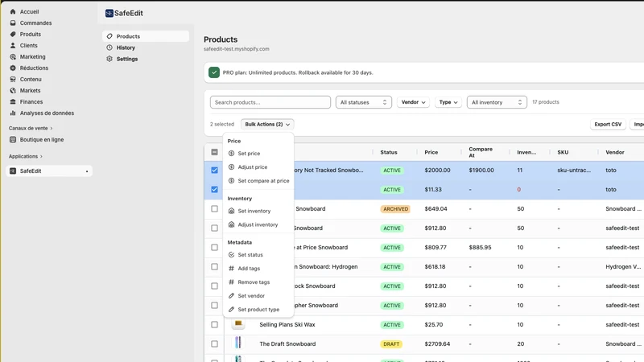Screen dimensions: 644x362
Task: Go to Analyses de données
Action: click(49, 113)
